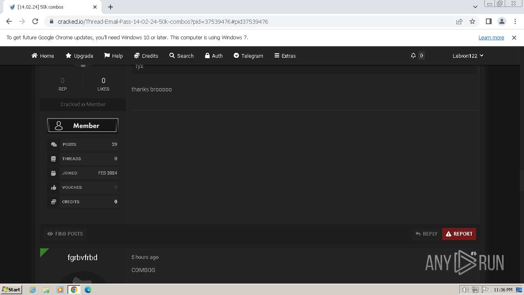Image resolution: width=524 pixels, height=295 pixels.
Task: Select the Cracked.io Member label
Action: 83,104
